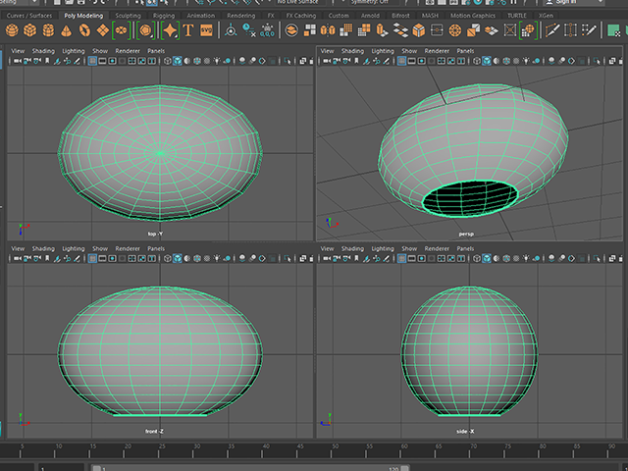Click the Combine meshes shelf icon
The width and height of the screenshot is (628, 471).
coord(291,30)
